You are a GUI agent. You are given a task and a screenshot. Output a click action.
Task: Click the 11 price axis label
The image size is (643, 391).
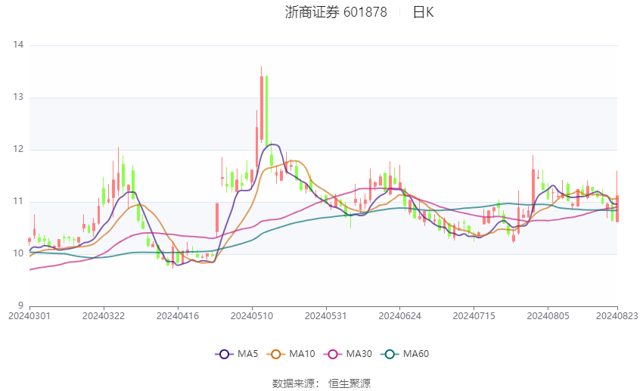pos(18,201)
